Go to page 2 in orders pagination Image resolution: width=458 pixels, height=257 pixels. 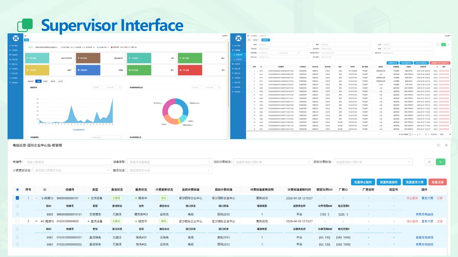(x=413, y=134)
